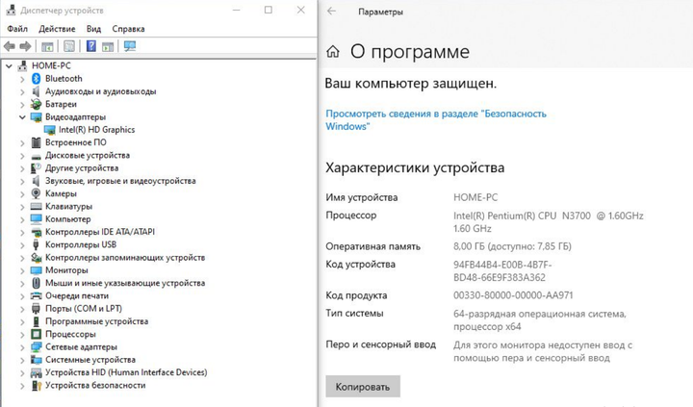The image size is (693, 407).
Task: Select Звуковые, игровые и видеоустройства item
Action: tap(120, 181)
